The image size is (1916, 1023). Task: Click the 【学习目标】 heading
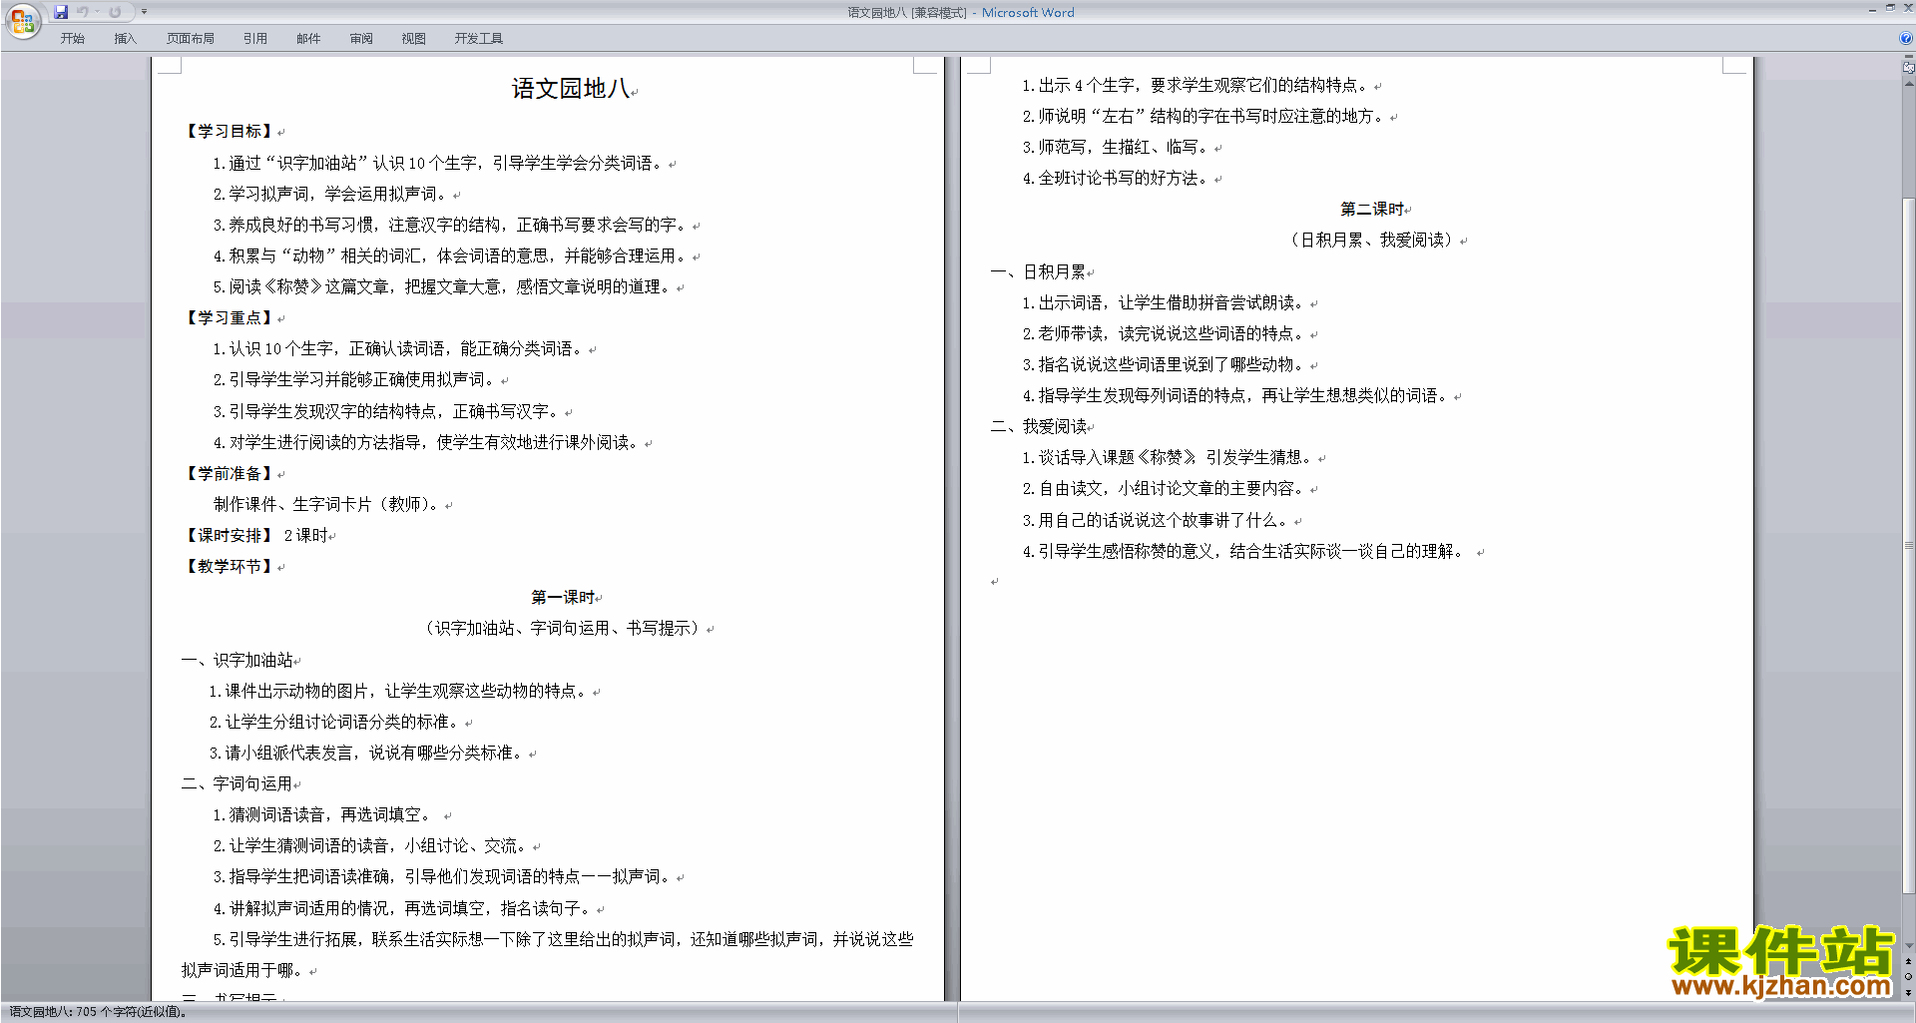coord(229,132)
